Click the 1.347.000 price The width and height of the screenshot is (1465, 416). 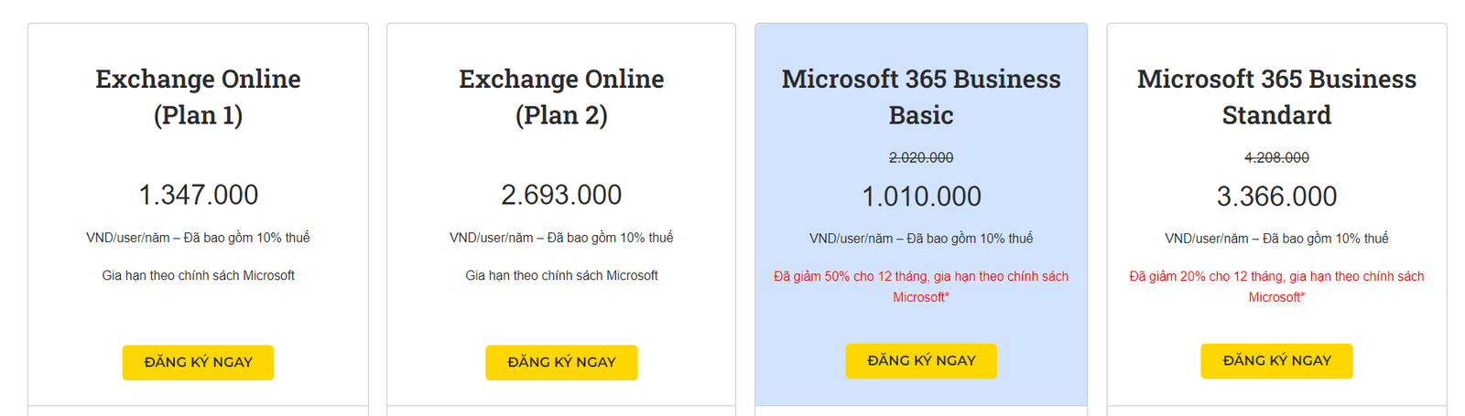point(198,195)
